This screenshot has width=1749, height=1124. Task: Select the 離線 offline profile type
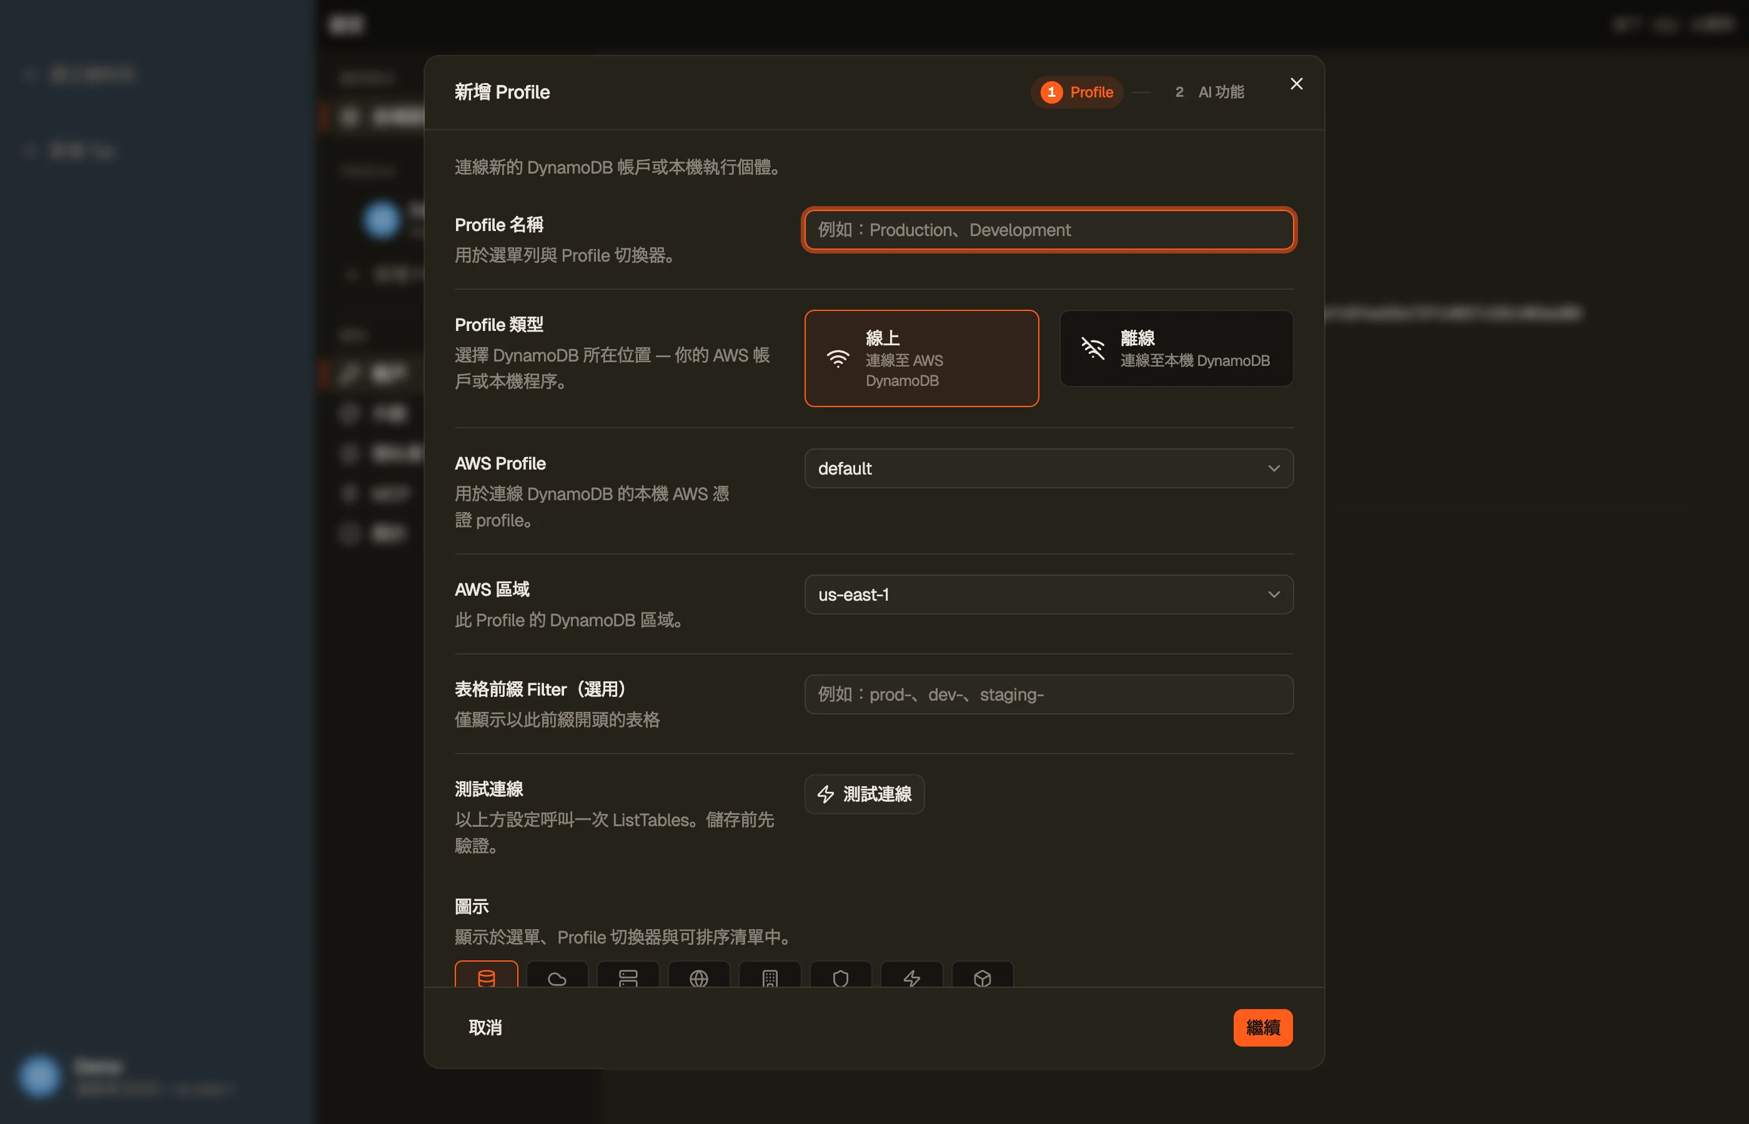(x=1176, y=348)
